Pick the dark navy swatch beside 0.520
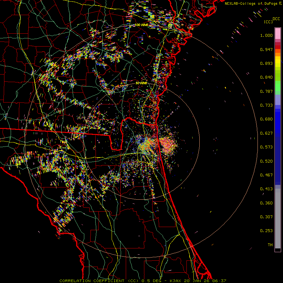 tap(278, 161)
